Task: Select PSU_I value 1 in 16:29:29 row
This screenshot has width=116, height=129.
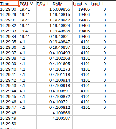Action: 44,15
